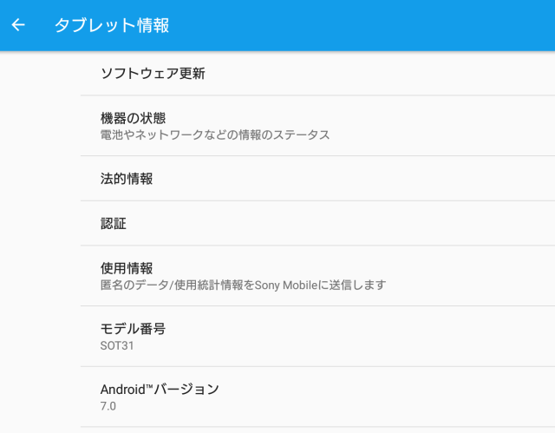Tap the Android™バージョン entry

coord(317,397)
